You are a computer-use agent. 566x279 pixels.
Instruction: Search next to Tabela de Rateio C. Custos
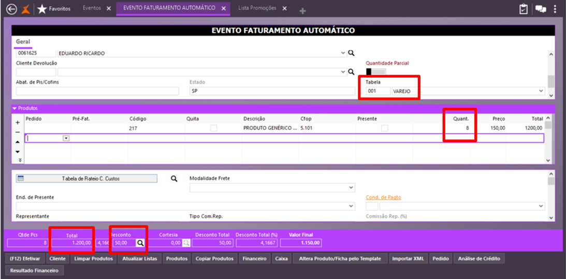(175, 179)
